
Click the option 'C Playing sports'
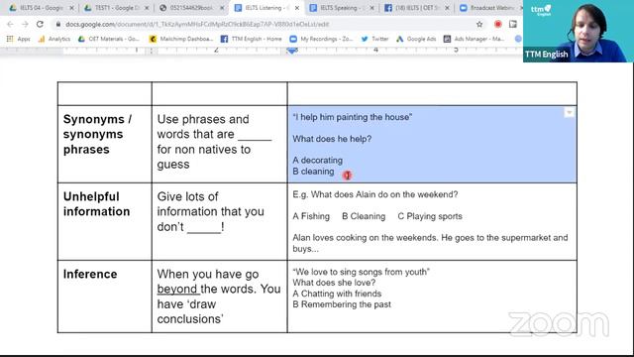click(430, 216)
